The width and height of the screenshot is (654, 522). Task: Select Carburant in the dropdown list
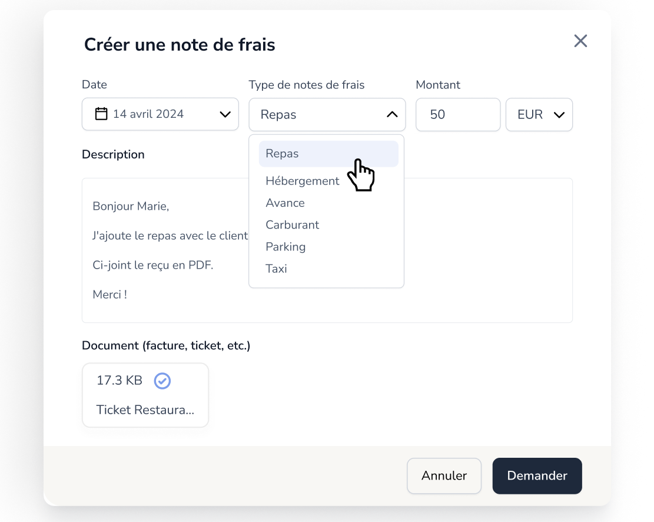point(293,224)
